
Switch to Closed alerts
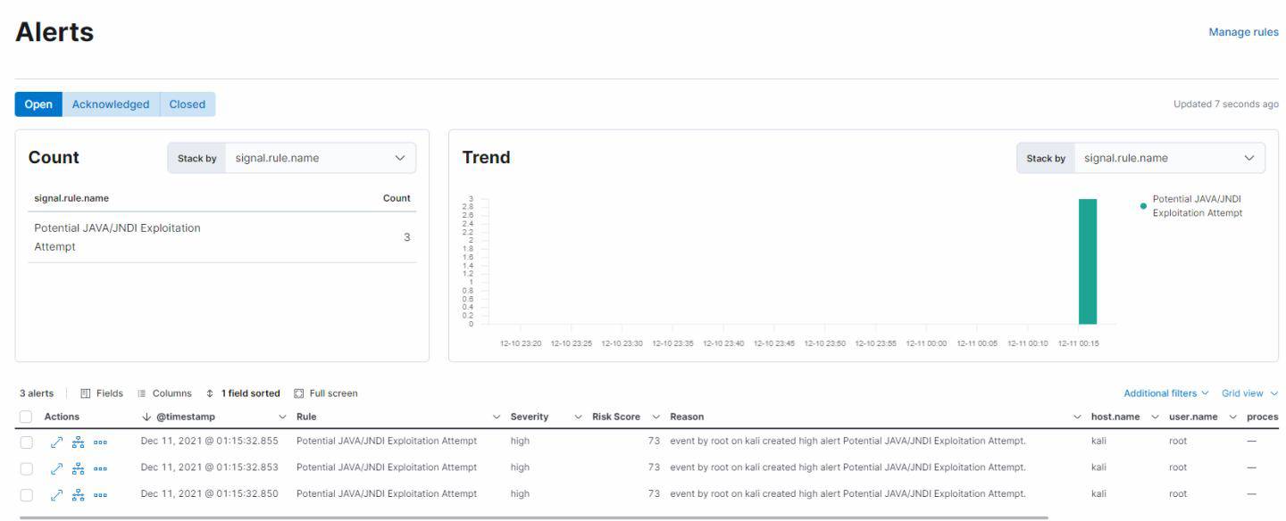click(x=188, y=104)
